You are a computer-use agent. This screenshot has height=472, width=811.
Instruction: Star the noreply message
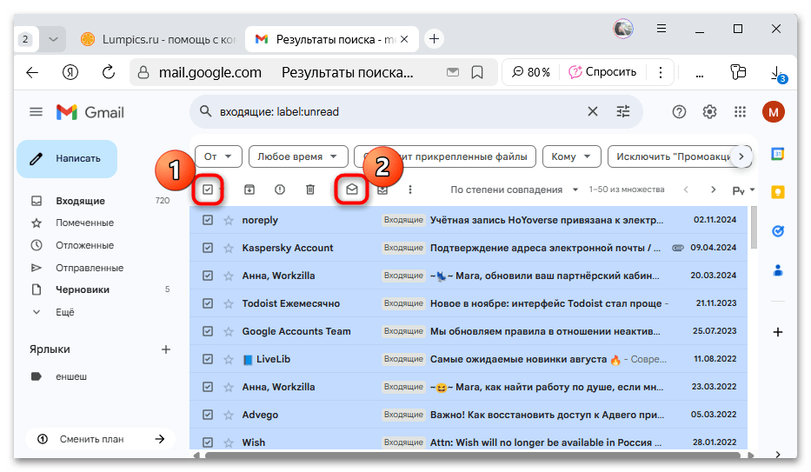point(228,220)
